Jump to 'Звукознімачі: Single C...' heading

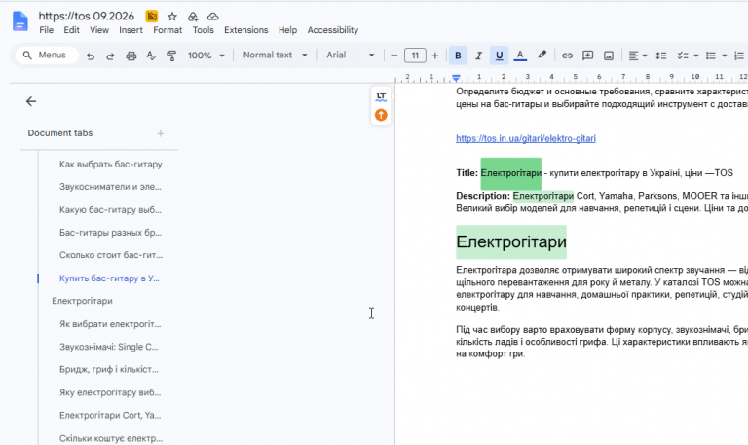109,347
